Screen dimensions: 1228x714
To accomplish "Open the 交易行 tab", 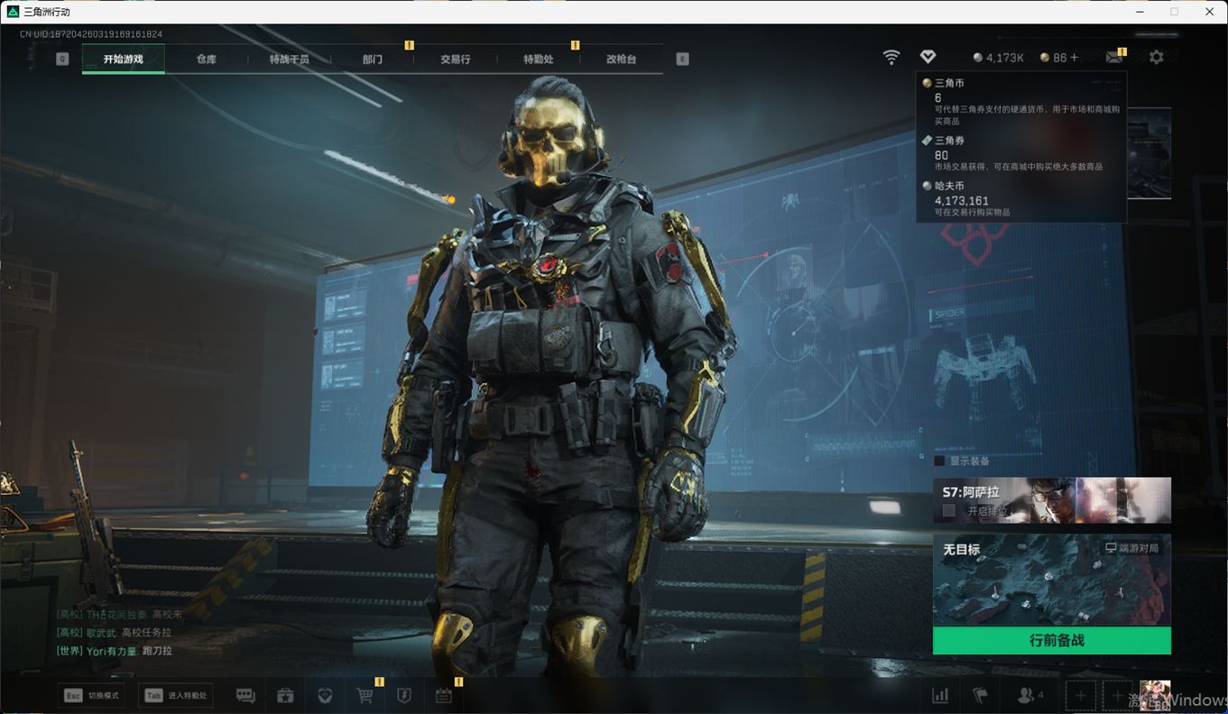I will coord(456,59).
